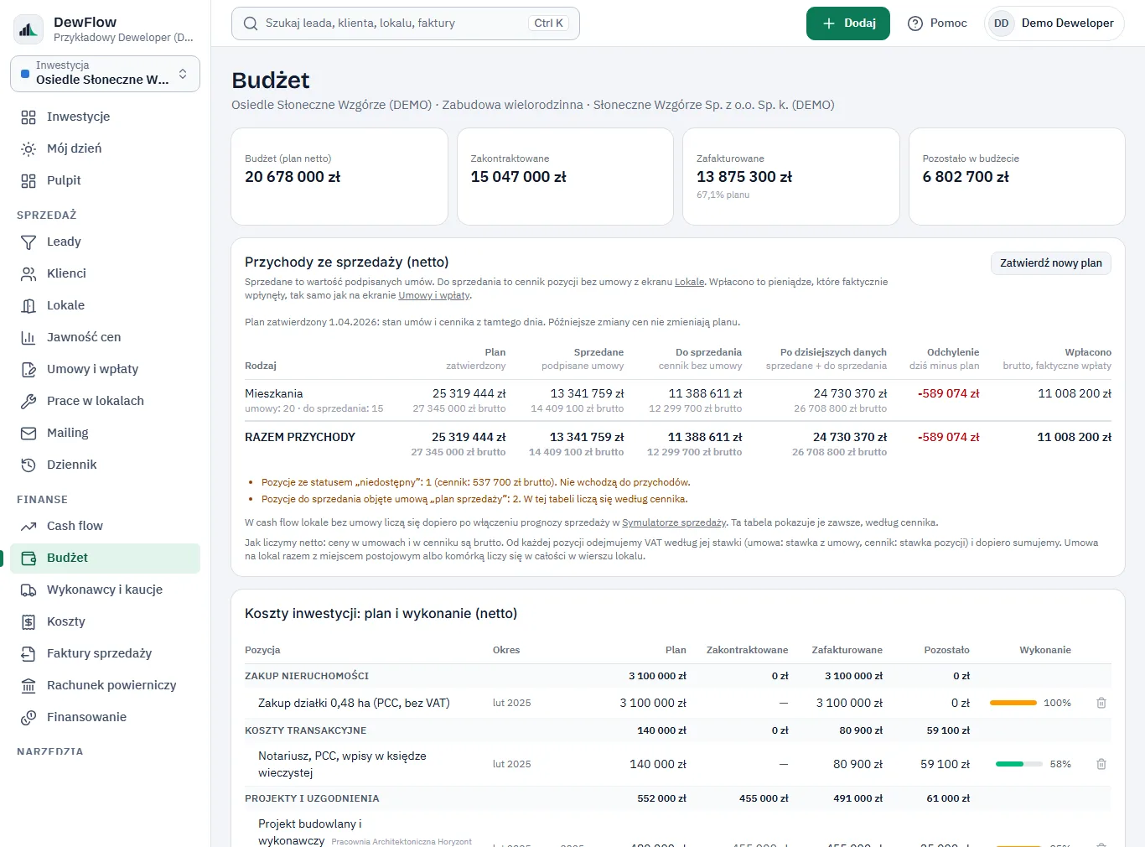Screen dimensions: 1145x847
Task: Open Inwestycje from the sidebar
Action: [x=105, y=117]
